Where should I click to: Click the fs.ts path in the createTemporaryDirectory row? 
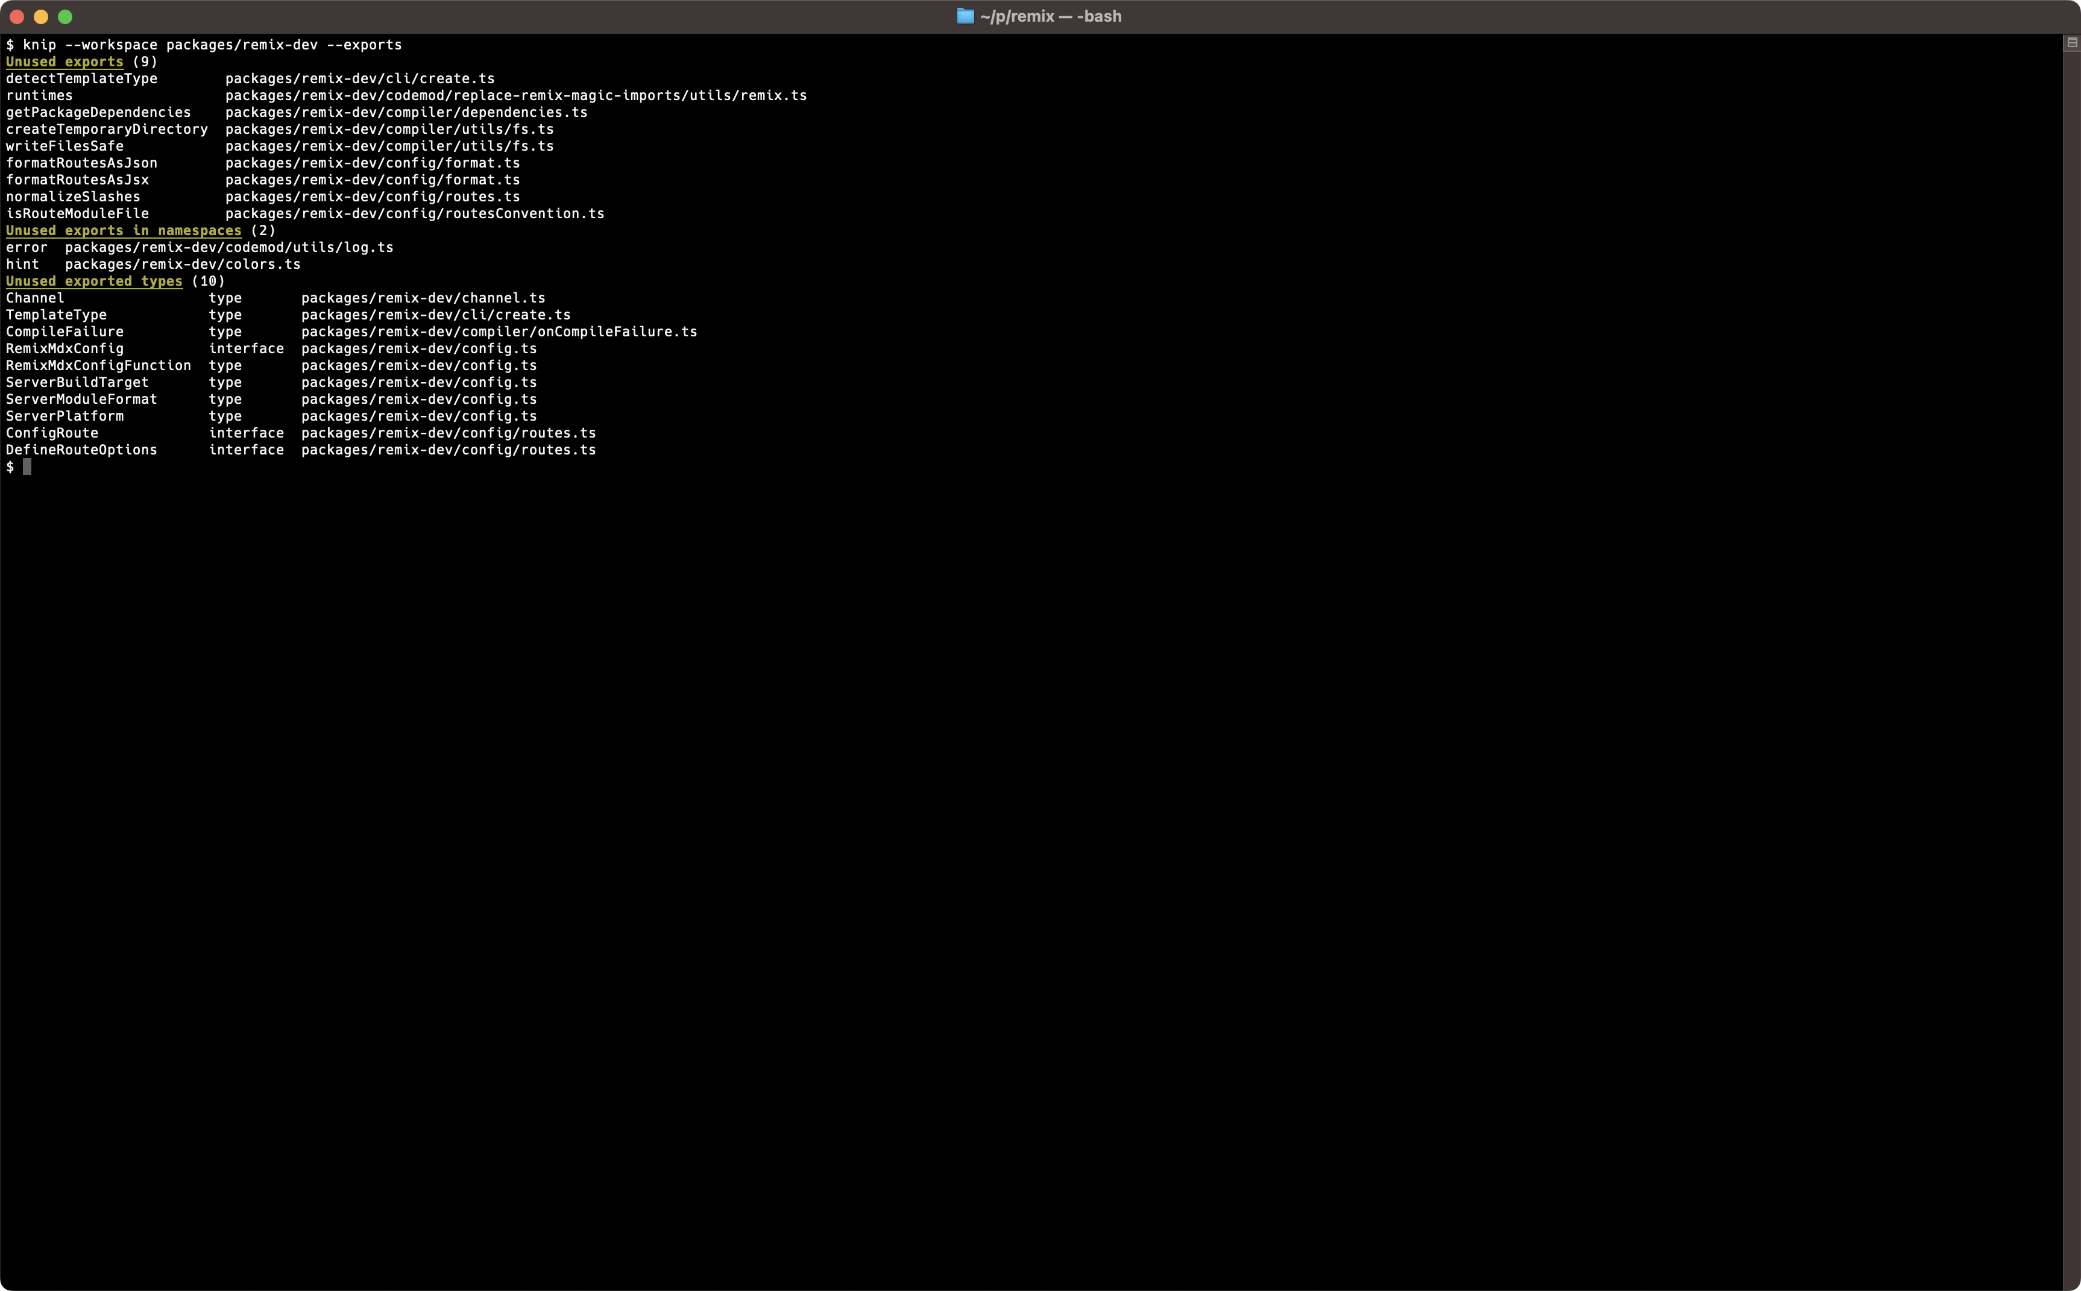389,129
